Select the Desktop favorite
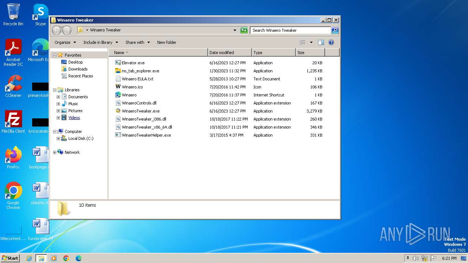Image resolution: width=468 pixels, height=263 pixels. (x=75, y=62)
